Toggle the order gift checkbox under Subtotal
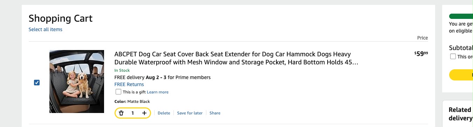The image size is (473, 127). [453, 56]
